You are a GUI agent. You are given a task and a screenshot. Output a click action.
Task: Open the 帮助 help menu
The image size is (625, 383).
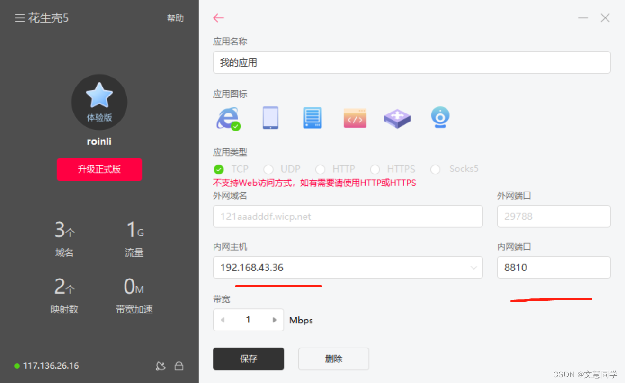coord(175,18)
